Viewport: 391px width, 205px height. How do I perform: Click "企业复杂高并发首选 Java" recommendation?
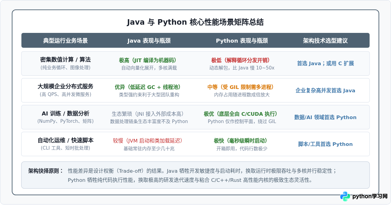[325, 90]
